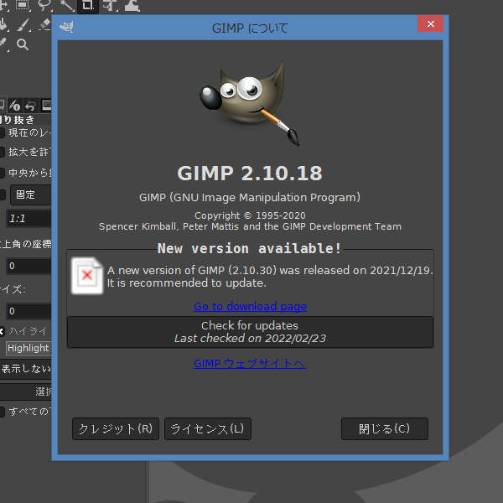Screen dimensions: 503x503
Task: Switch to the Device Status tab
Action: [x=14, y=106]
